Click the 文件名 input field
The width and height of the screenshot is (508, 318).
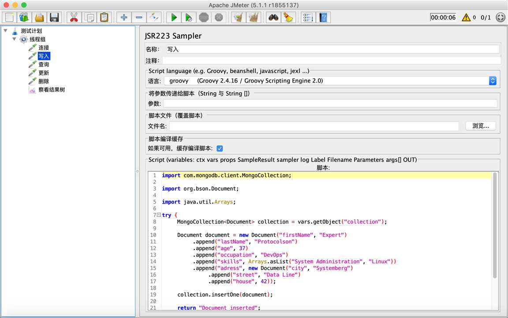click(314, 126)
